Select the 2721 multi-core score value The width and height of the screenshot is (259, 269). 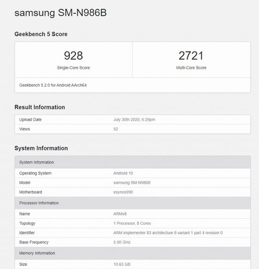[192, 56]
